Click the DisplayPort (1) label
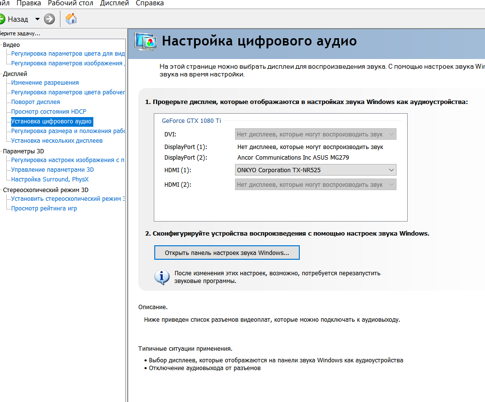 click(x=186, y=147)
